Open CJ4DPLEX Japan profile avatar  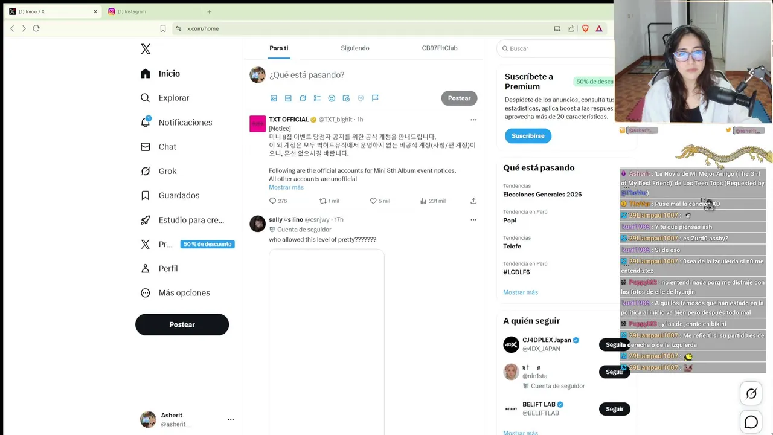(512, 345)
